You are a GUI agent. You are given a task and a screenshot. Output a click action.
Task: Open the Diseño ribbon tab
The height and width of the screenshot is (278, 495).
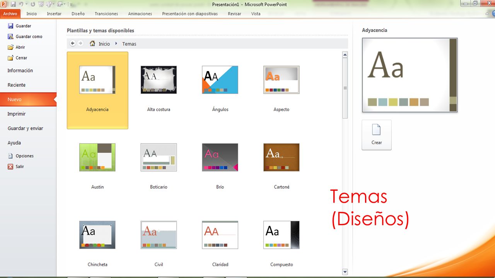tap(78, 14)
